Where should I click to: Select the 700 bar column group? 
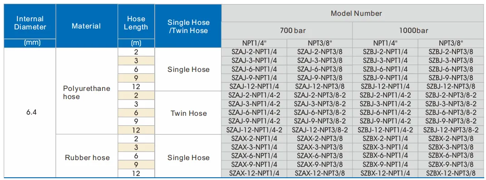coord(287,31)
